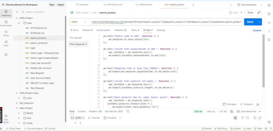Open more response options ellipsis
Screen dimensions: 273x131
260,111
